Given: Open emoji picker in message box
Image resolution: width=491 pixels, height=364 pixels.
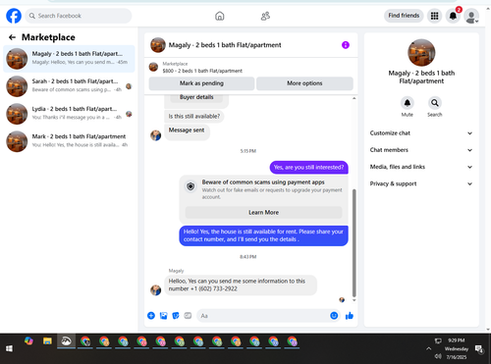Looking at the screenshot, I should 334,315.
